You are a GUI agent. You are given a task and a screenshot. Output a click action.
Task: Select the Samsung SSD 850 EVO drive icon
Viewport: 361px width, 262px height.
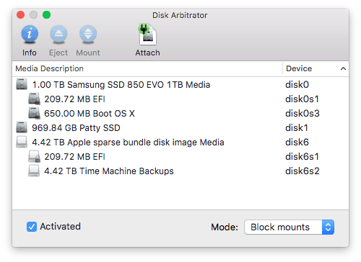click(x=22, y=84)
